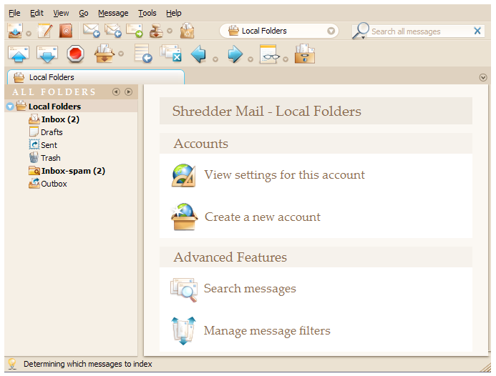This screenshot has height=376, width=496.
Task: Open the Tools menu
Action: (x=147, y=13)
